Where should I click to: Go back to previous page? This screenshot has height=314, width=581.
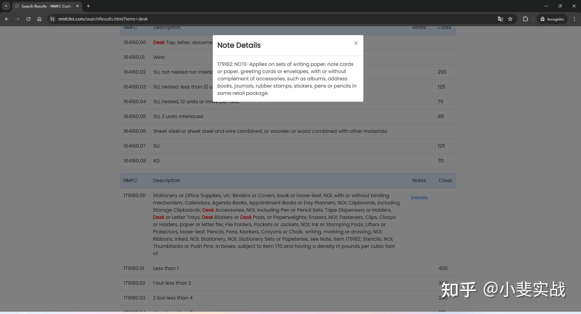click(x=7, y=19)
